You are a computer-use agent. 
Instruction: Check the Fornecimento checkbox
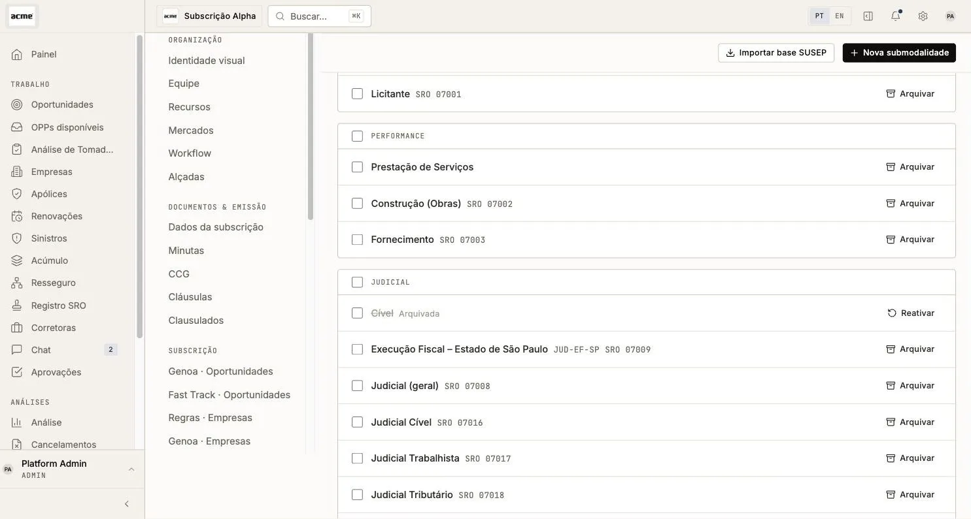[357, 240]
